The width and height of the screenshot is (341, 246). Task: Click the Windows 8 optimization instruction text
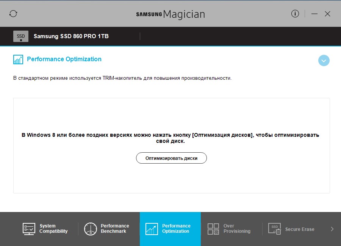[170, 138]
